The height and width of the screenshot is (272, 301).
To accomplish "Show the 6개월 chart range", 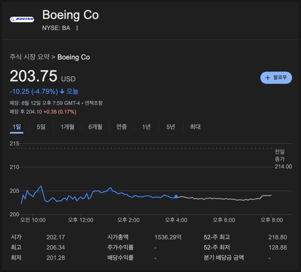I will [95, 127].
